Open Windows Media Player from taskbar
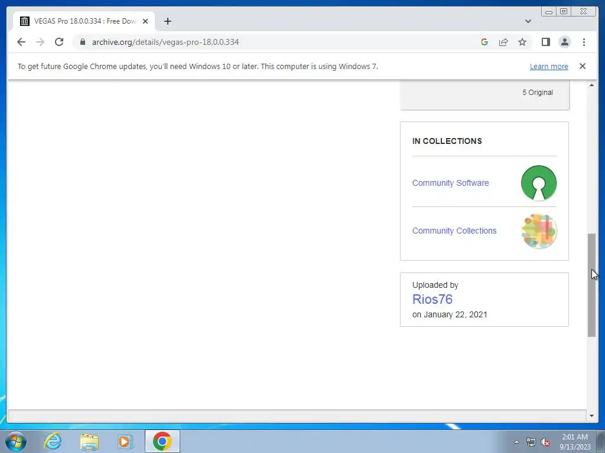Image resolution: width=605 pixels, height=453 pixels. 125,441
